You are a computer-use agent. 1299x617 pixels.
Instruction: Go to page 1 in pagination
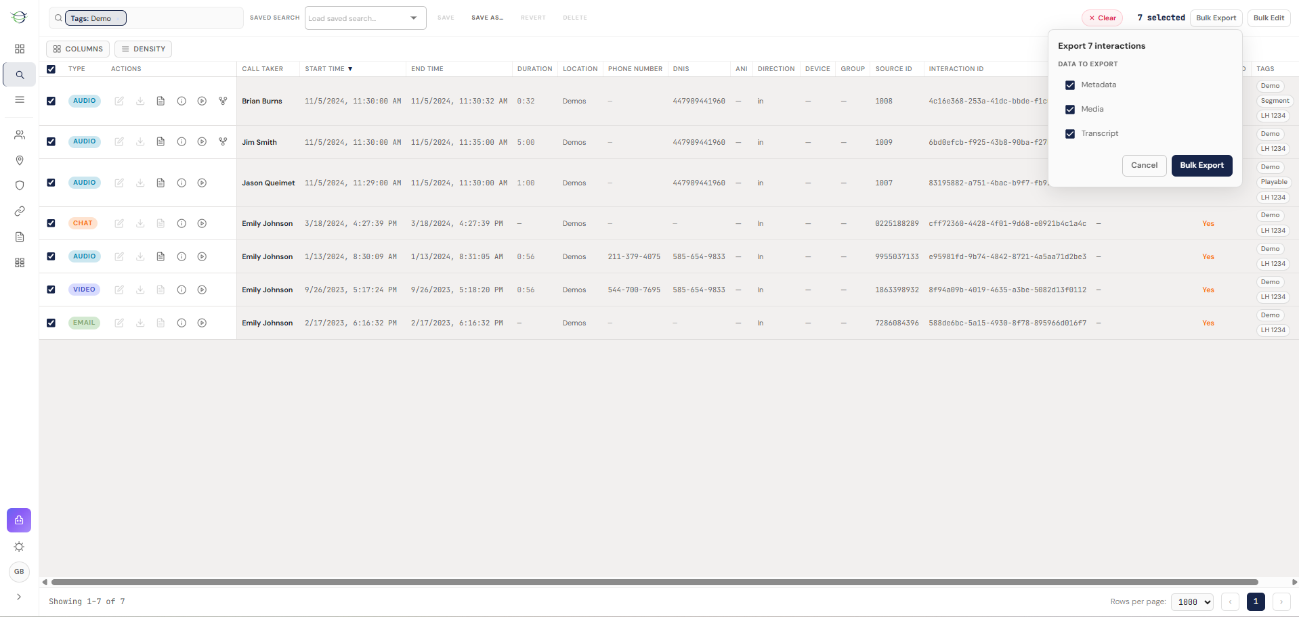click(1256, 602)
